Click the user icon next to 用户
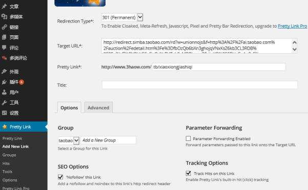The image size is (308, 190). coord(4,92)
